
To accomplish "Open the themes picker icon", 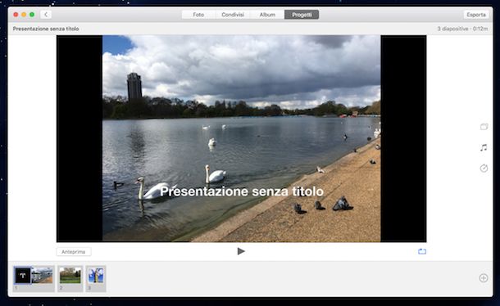I will (x=484, y=127).
